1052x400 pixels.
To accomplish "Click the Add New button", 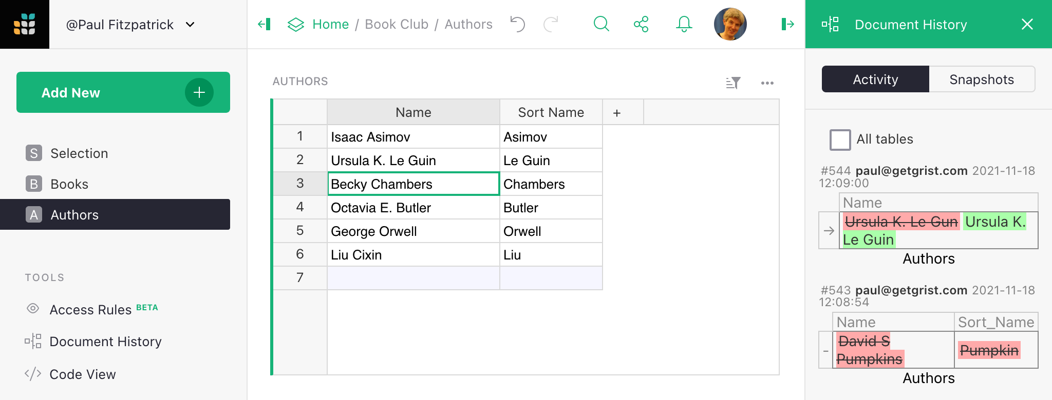I will 123,92.
